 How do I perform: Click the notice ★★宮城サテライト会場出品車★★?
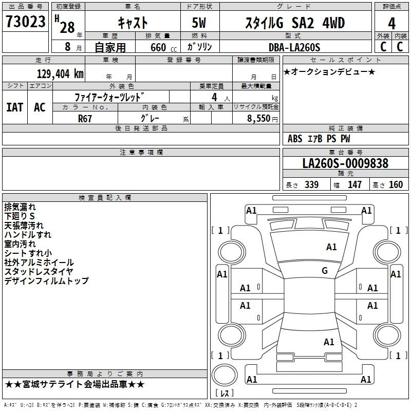click(74, 384)
